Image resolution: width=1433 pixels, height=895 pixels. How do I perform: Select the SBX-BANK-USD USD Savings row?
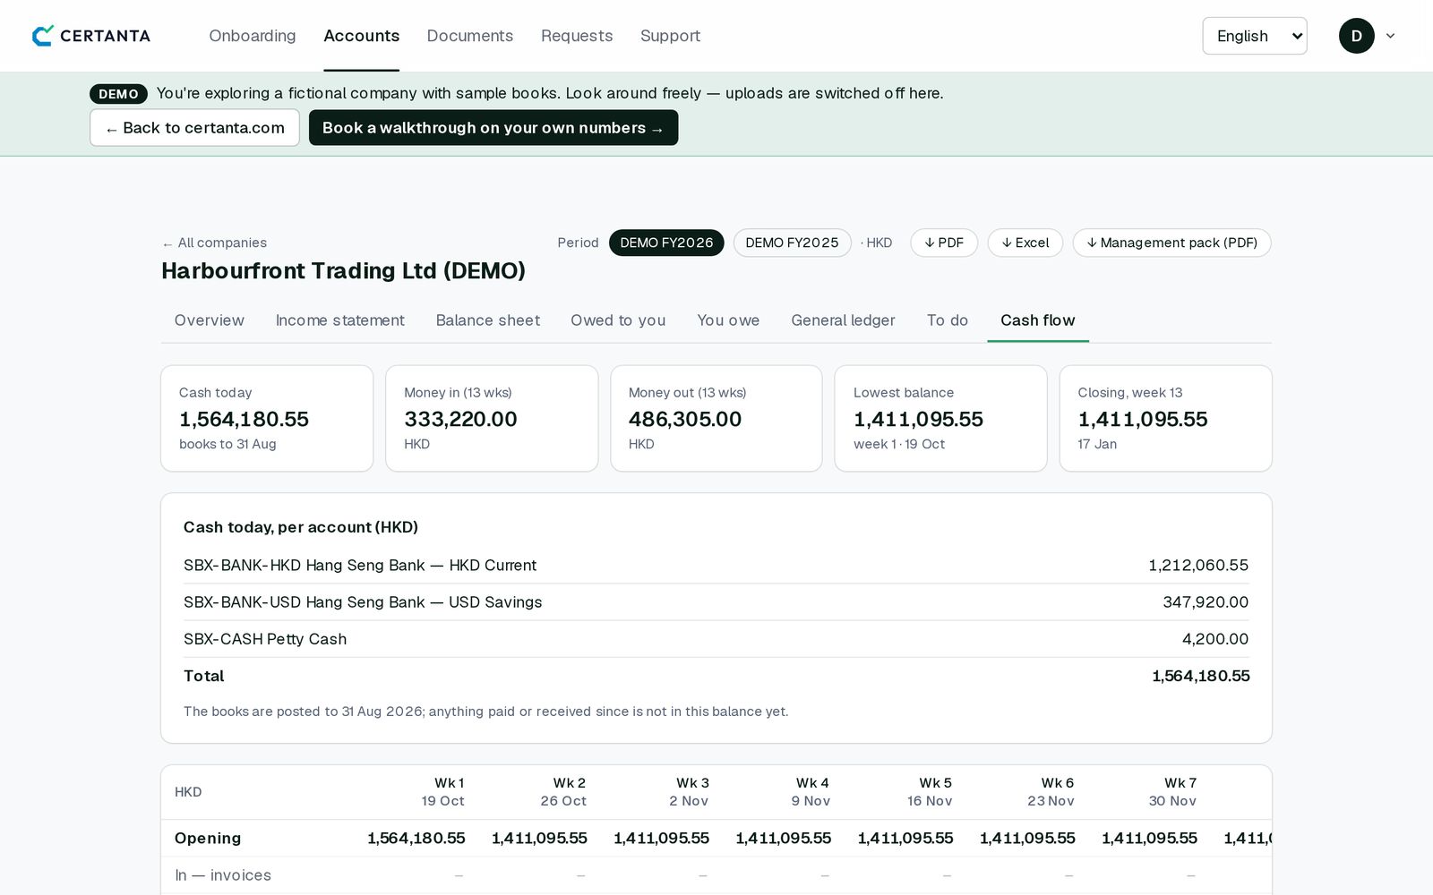tap(716, 602)
